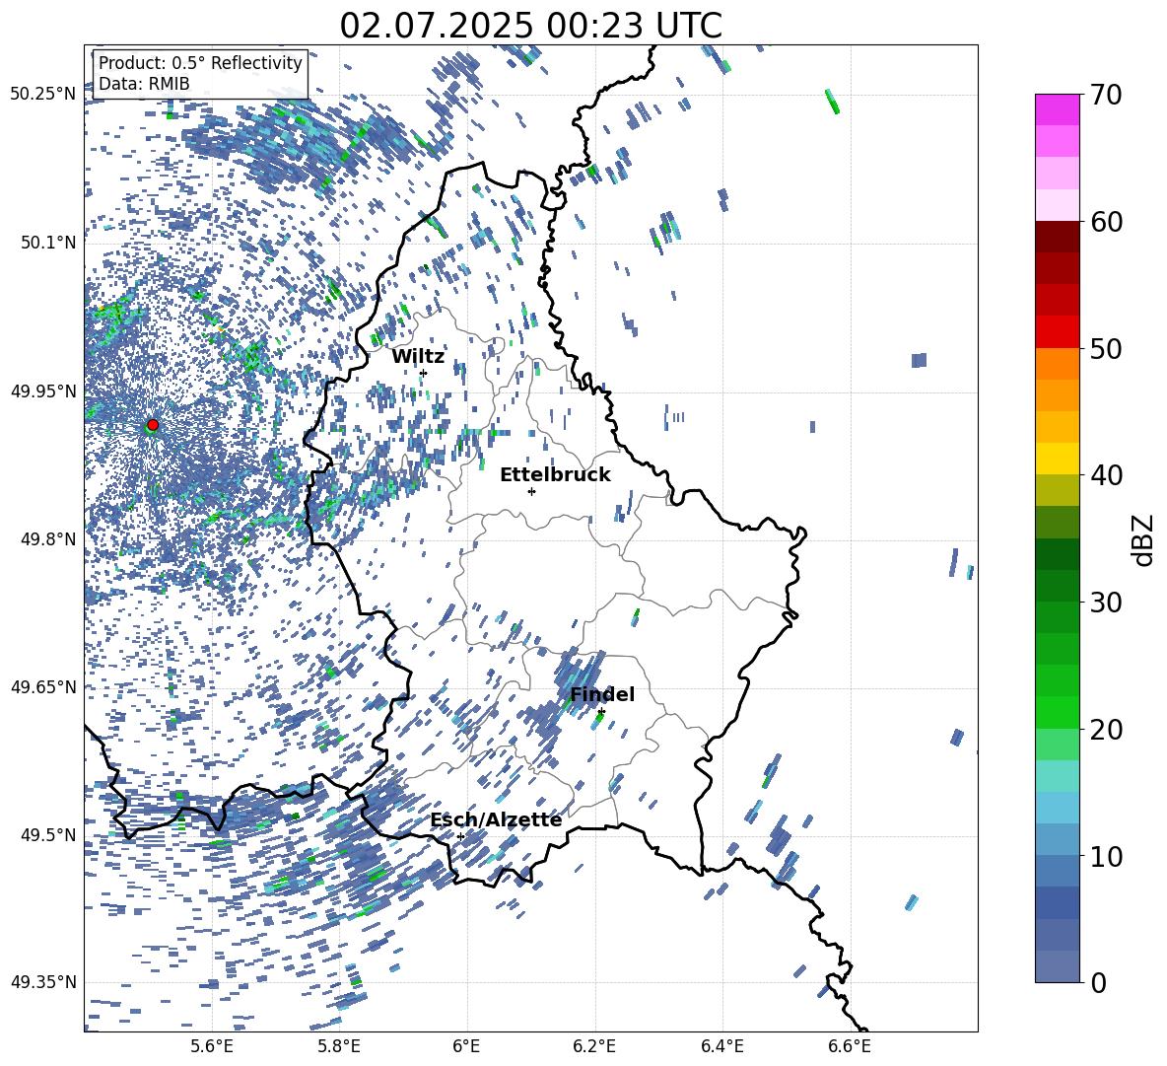Click the colorbar tick label 60
Image resolution: width=1167 pixels, height=1066 pixels.
coord(1106,222)
